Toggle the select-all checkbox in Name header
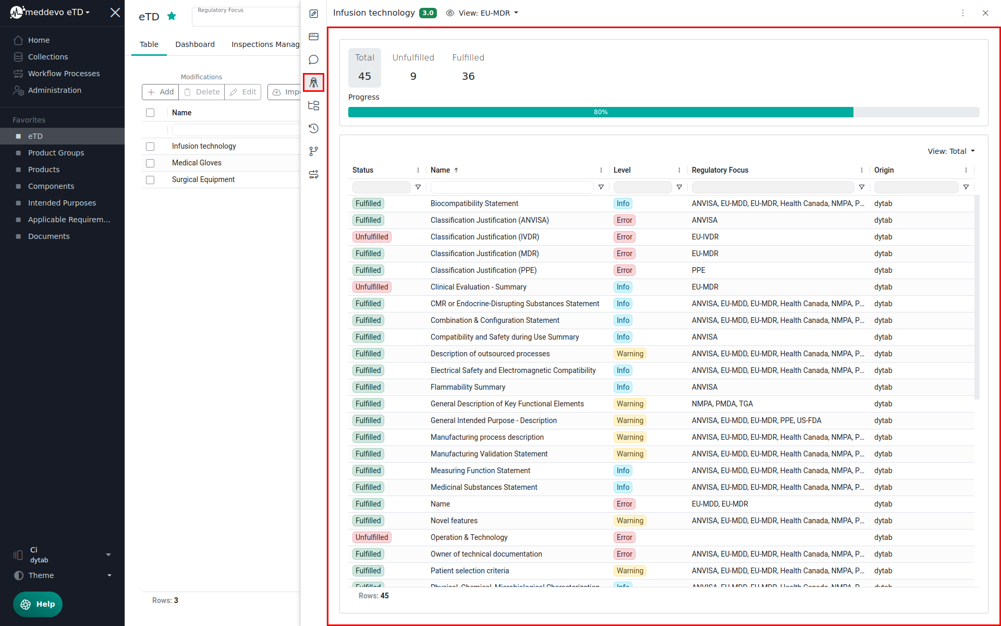The width and height of the screenshot is (1001, 626). [x=150, y=113]
